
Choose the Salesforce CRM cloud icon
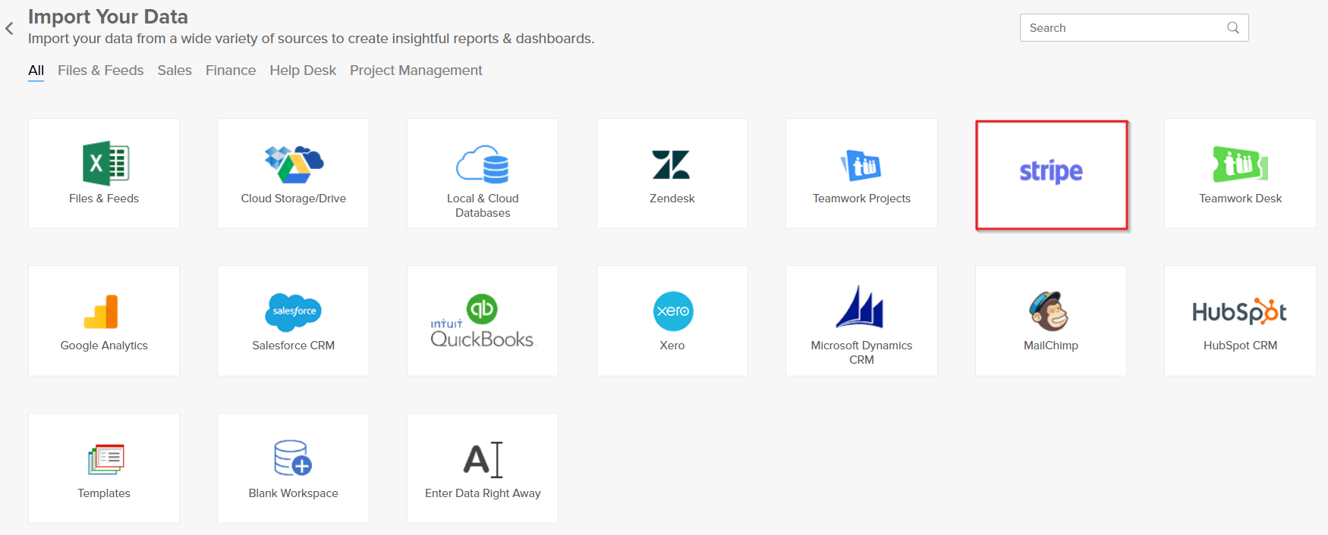[294, 312]
